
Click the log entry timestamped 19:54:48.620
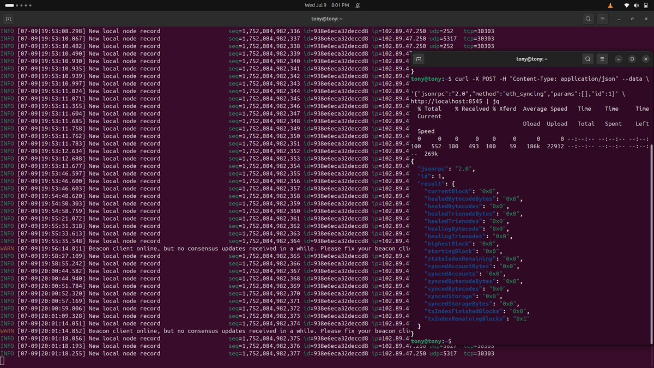[x=204, y=196]
